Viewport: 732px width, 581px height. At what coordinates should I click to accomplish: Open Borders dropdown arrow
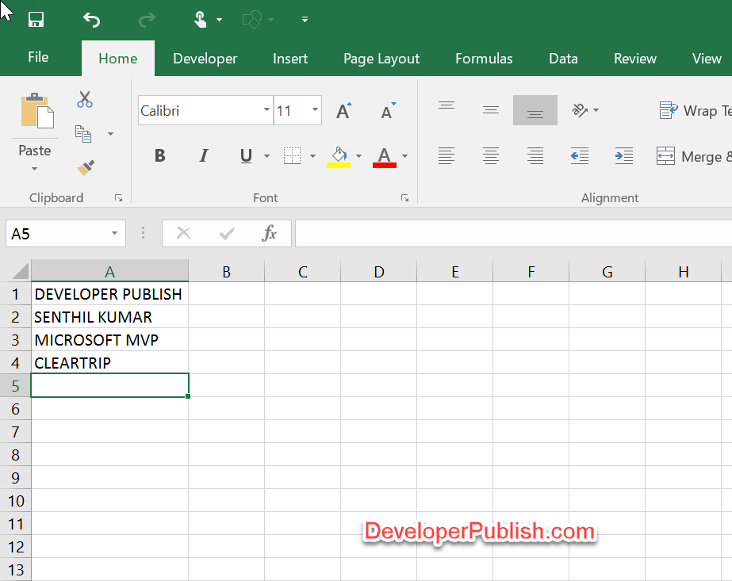pos(312,156)
